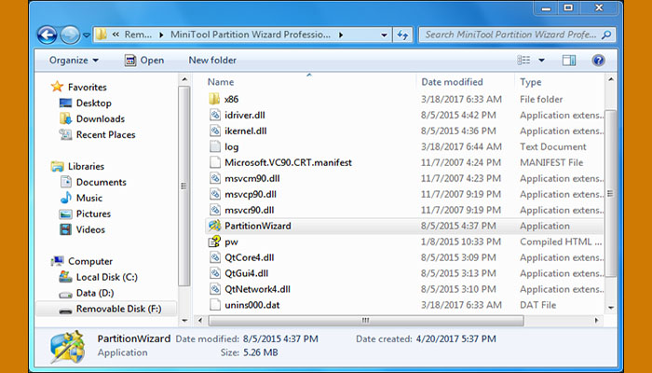
Task: Click Date modified value 8/5/2015 4:37 PM in details pane
Action: pos(279,338)
